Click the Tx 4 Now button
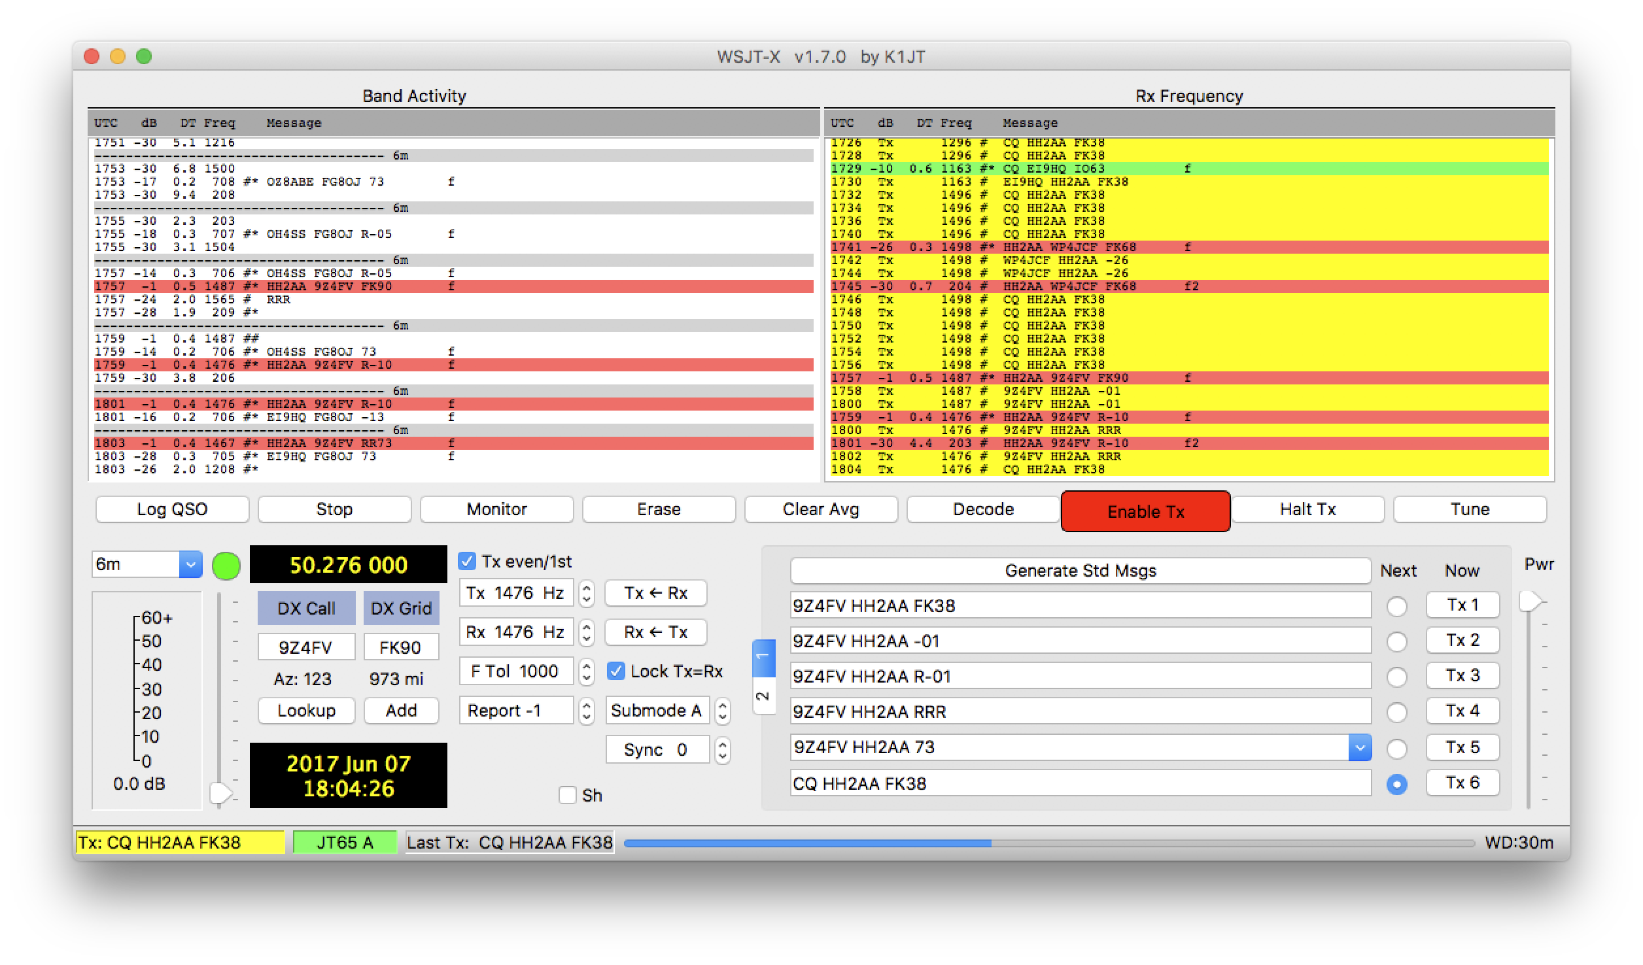Viewport: 1643px width, 965px height. (x=1462, y=711)
